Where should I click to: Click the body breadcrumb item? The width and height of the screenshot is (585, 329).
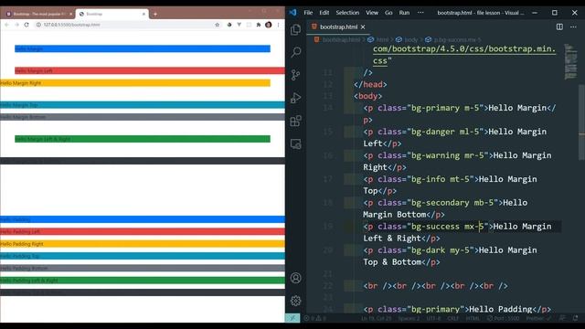(x=411, y=39)
